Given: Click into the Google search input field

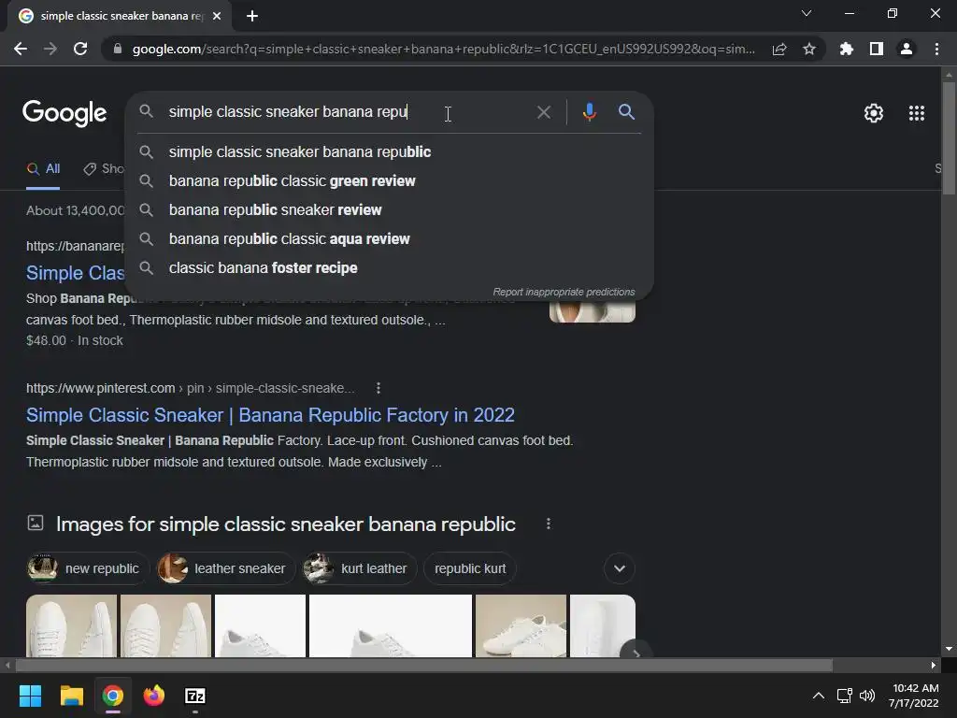Looking at the screenshot, I should pyautogui.click(x=348, y=112).
